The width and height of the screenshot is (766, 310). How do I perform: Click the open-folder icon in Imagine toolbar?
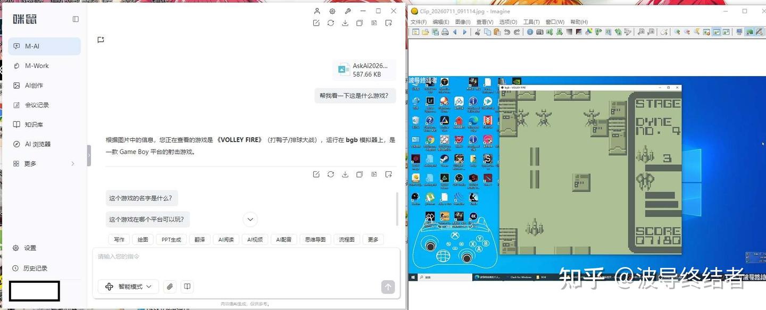click(x=426, y=32)
